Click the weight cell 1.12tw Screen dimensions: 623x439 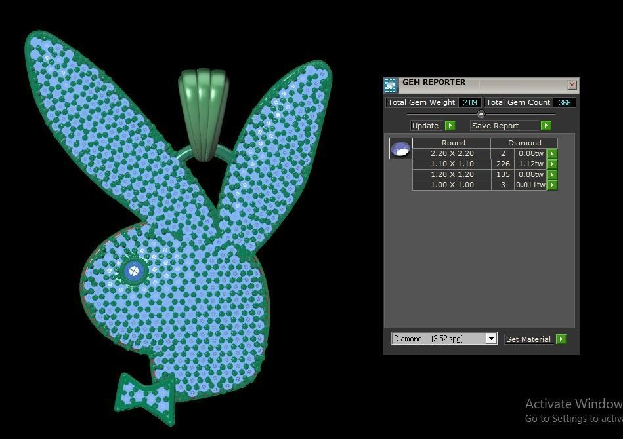531,164
